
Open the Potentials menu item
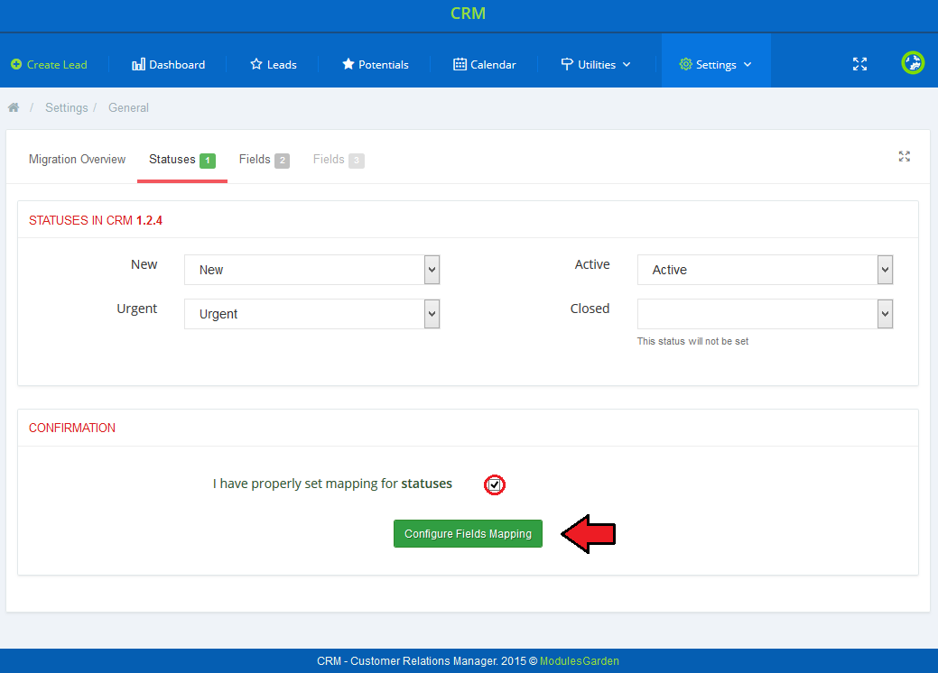(x=375, y=65)
